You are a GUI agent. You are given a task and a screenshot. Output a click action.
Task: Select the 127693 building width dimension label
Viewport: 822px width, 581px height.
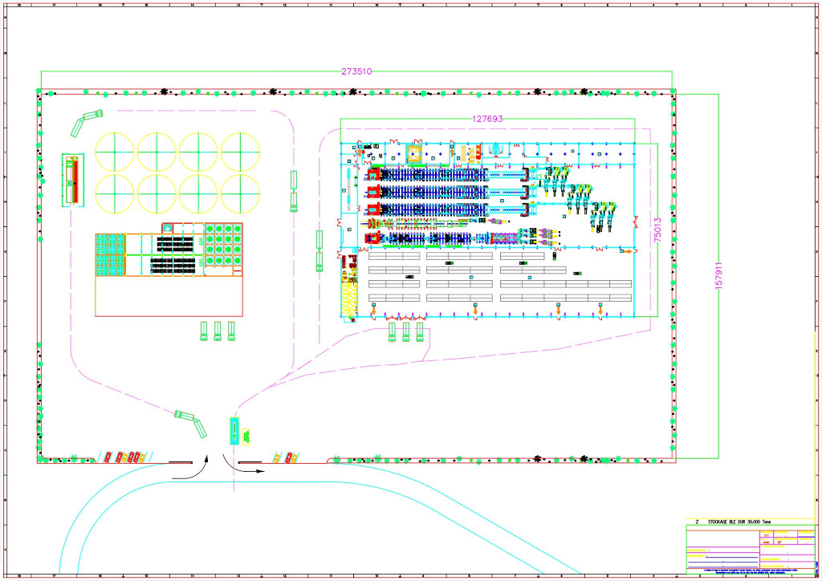487,119
